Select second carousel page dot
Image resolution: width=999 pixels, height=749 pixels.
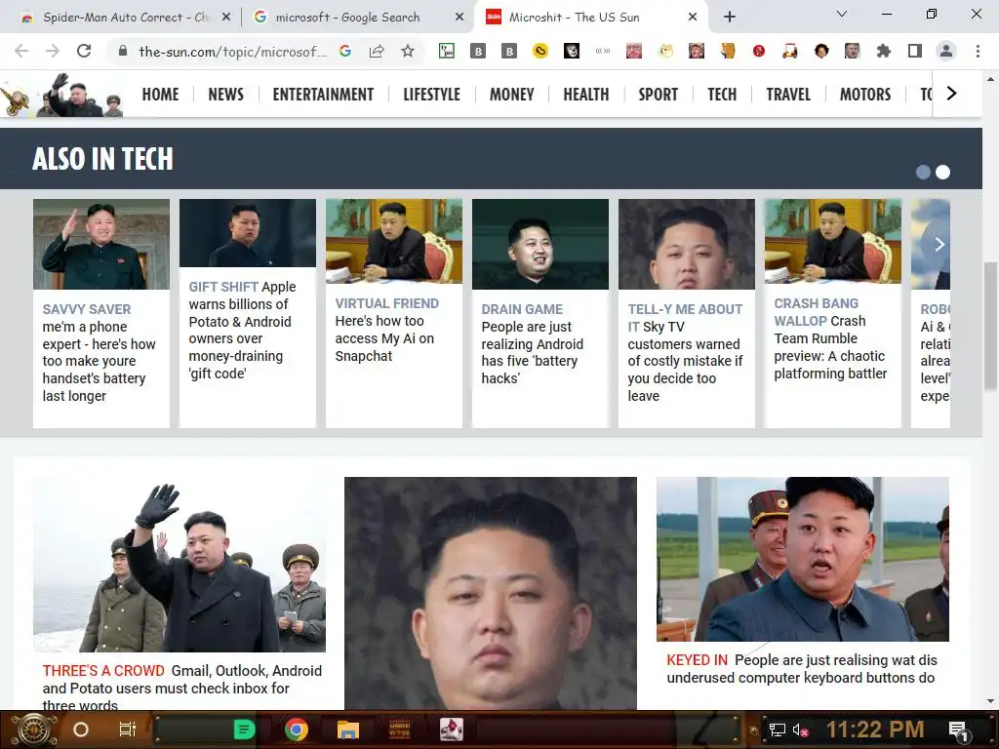coord(943,172)
